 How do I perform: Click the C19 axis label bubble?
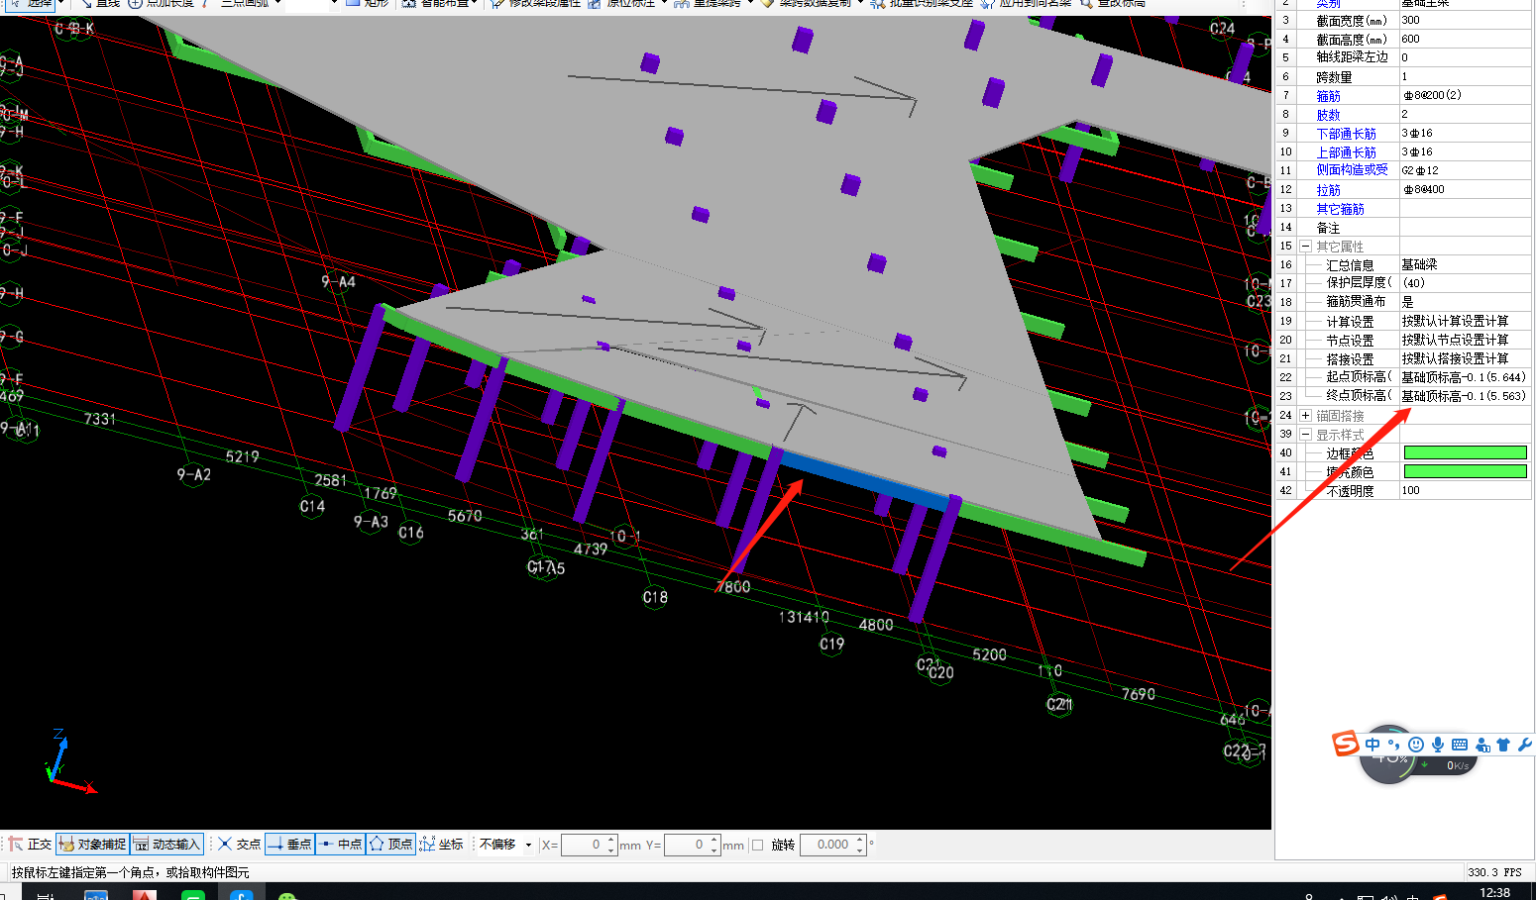pos(832,644)
